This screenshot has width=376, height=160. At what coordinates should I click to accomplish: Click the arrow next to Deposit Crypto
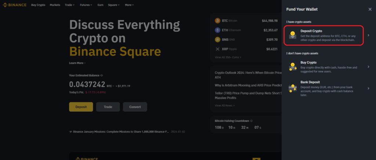click(368, 36)
